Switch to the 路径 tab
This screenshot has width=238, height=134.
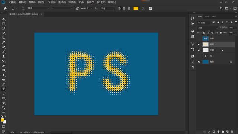coord(214,16)
